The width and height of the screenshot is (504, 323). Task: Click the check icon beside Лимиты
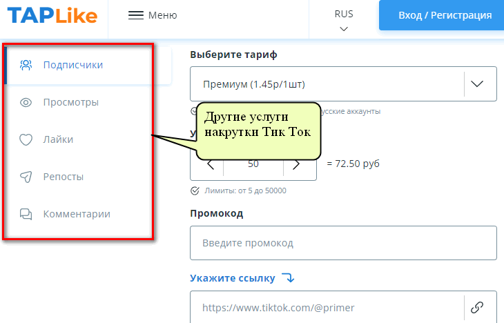195,191
